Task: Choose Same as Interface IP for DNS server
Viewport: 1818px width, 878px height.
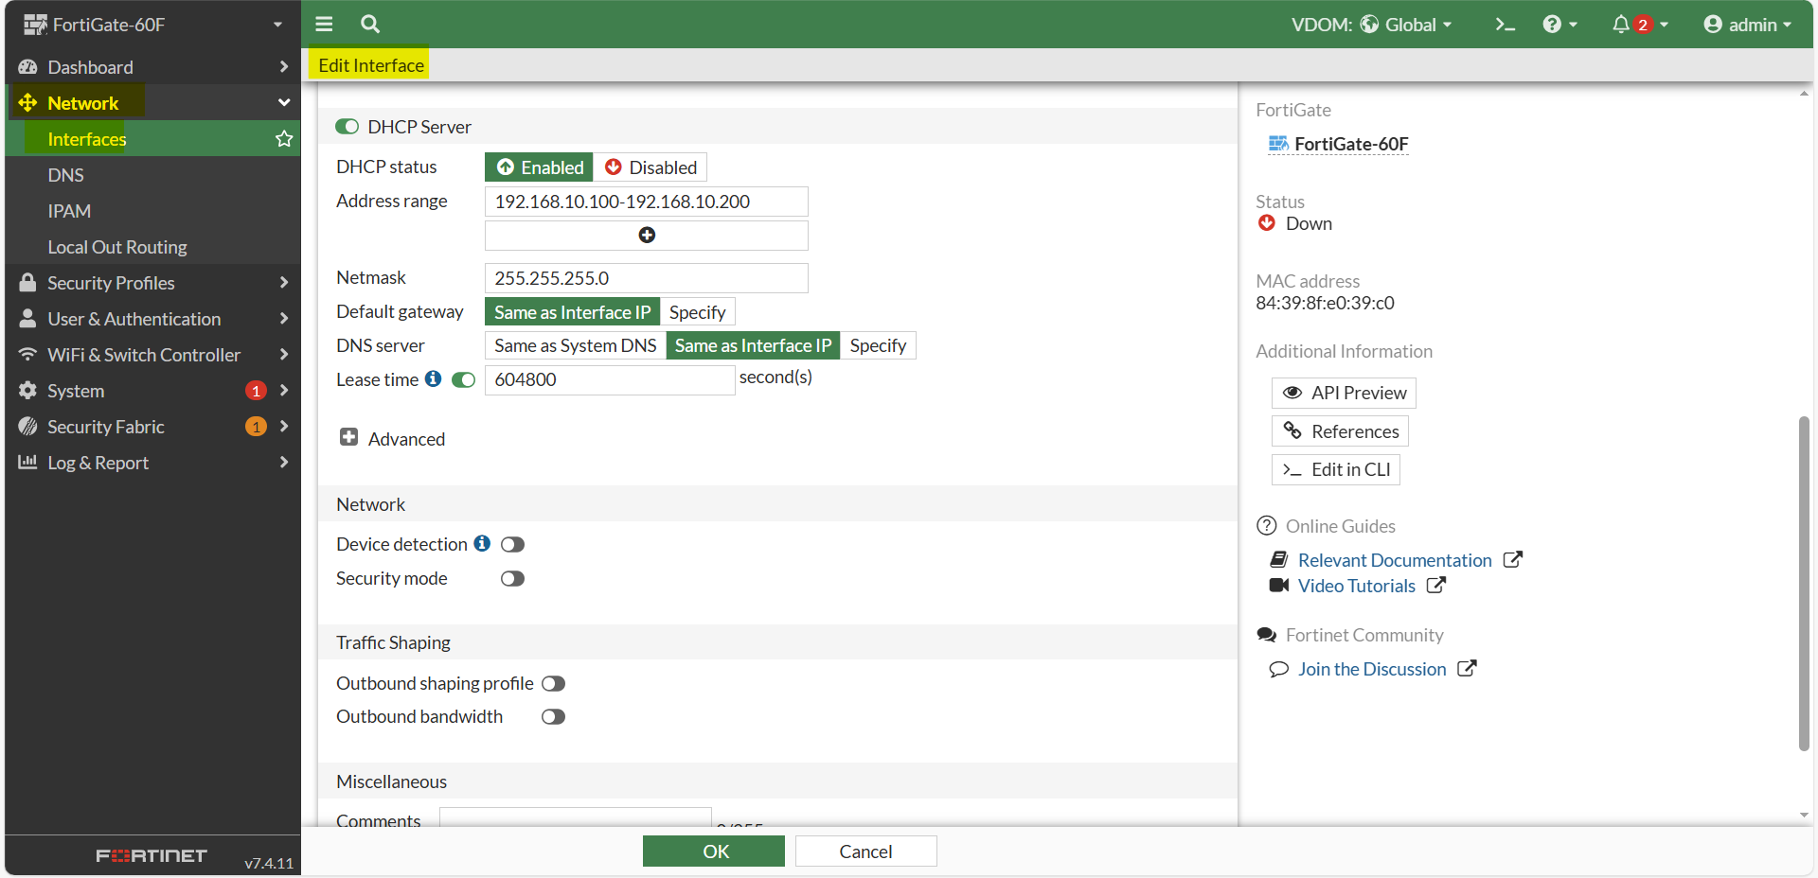Action: pos(753,345)
